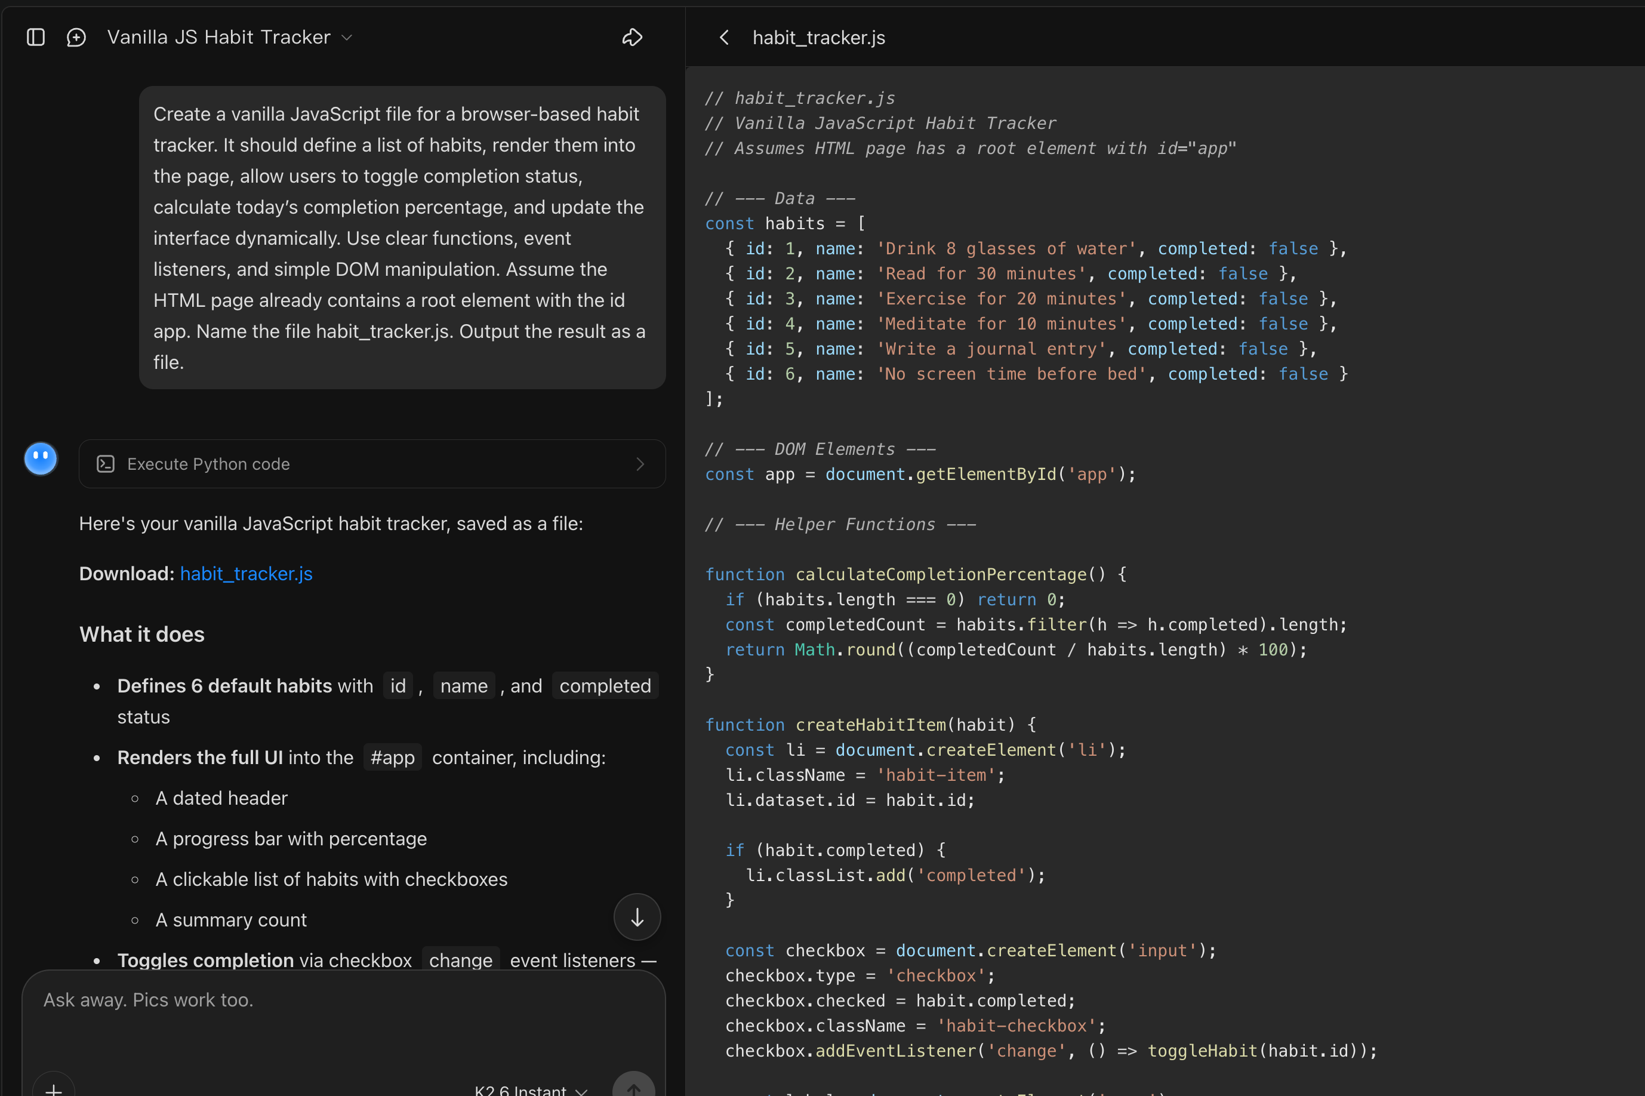Click the terminal icon beside Execute Python code

click(106, 463)
